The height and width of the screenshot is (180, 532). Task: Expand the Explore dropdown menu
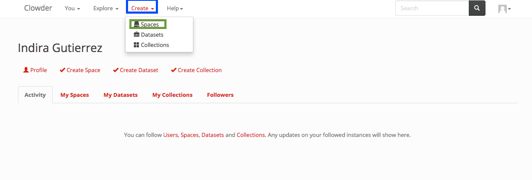point(106,9)
